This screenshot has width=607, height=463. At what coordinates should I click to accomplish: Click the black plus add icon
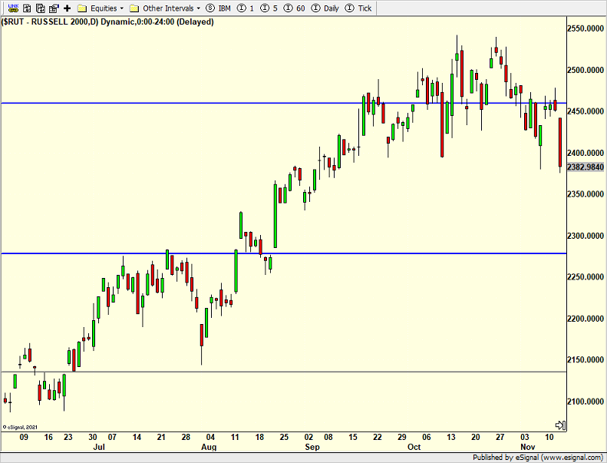coord(67,8)
